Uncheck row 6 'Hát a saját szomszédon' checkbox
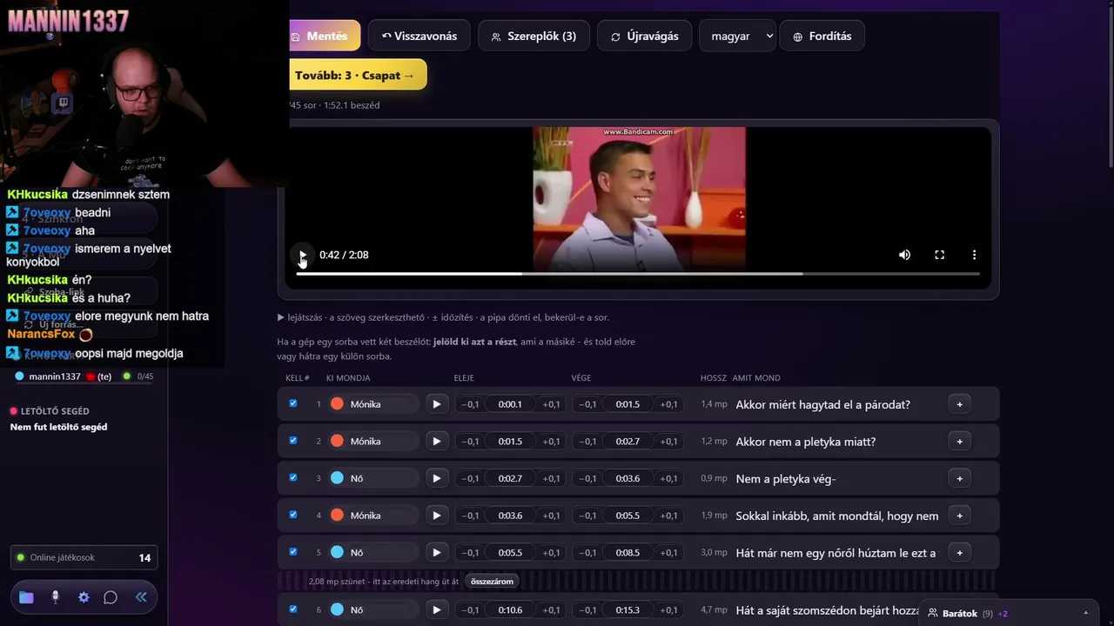Image resolution: width=1114 pixels, height=626 pixels. (293, 609)
